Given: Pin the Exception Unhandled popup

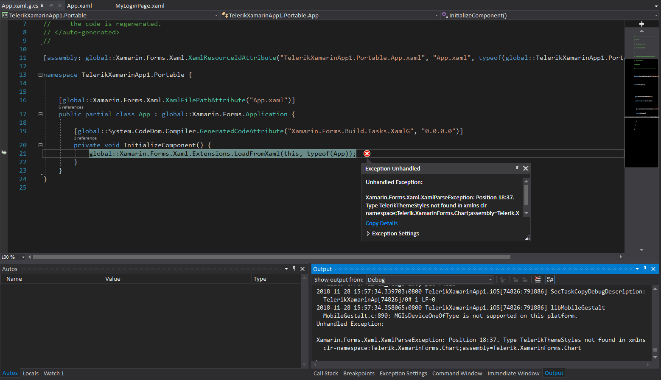Looking at the screenshot, I should 517,168.
